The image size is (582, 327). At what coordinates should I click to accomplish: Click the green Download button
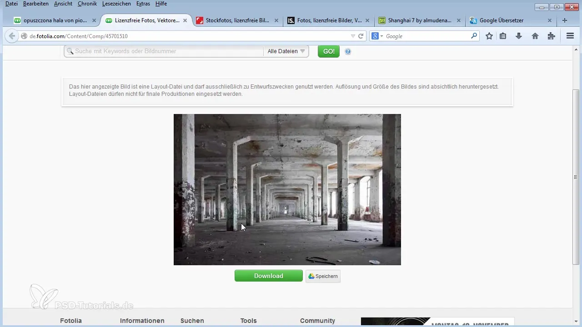pyautogui.click(x=269, y=276)
